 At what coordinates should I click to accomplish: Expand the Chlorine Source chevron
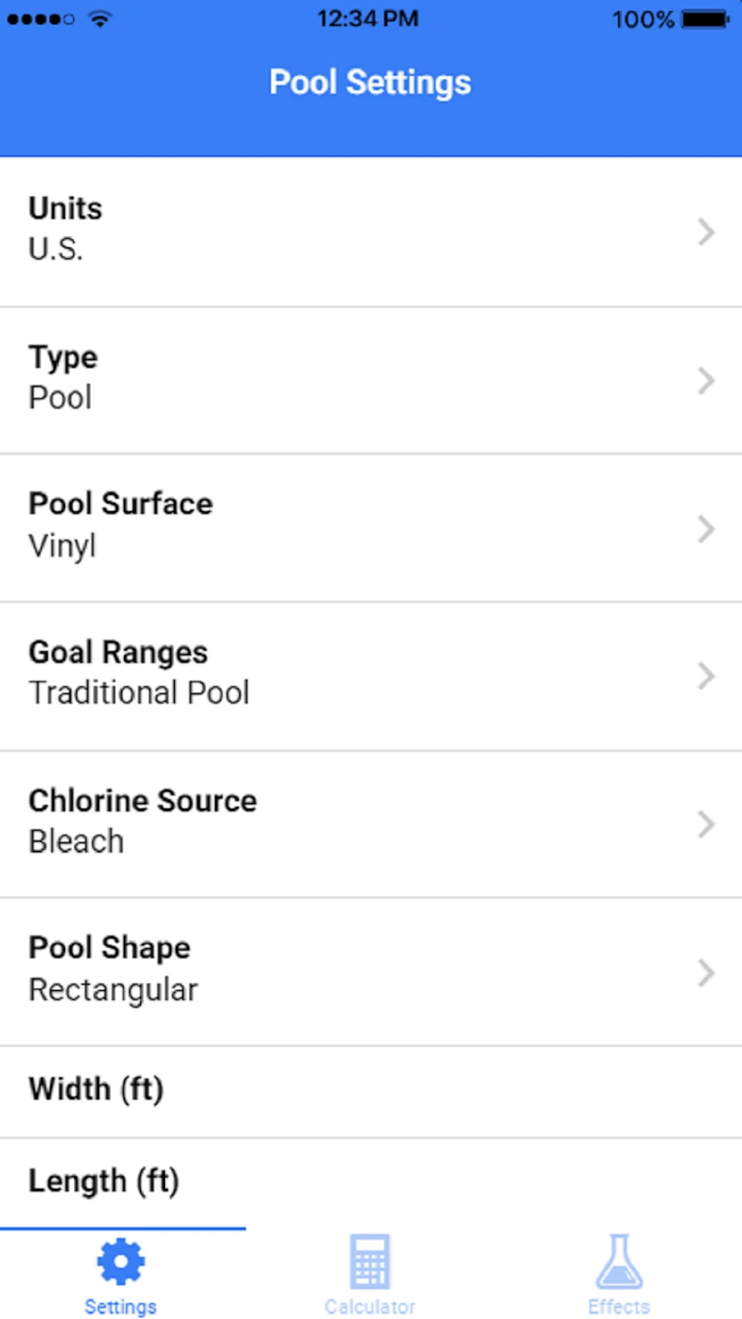click(705, 824)
